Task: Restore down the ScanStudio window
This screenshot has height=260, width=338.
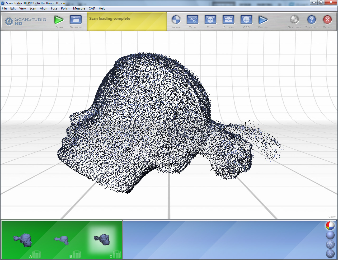Action: click(321, 2)
